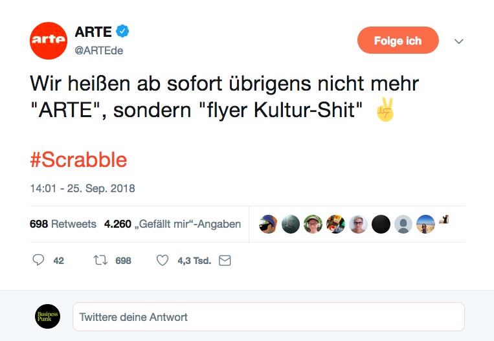View the 698 Retweets list

[x=63, y=224]
